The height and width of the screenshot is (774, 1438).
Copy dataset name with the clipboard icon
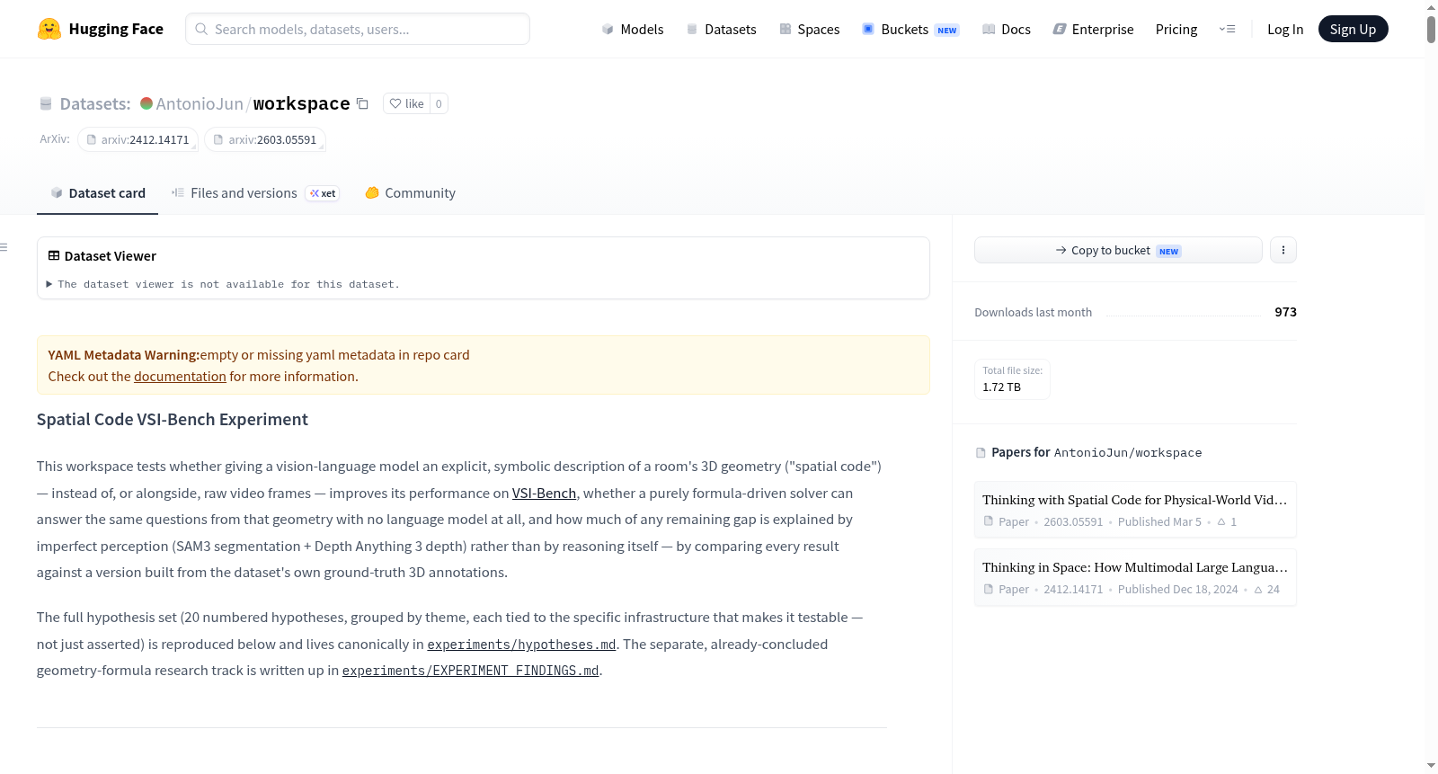(362, 103)
